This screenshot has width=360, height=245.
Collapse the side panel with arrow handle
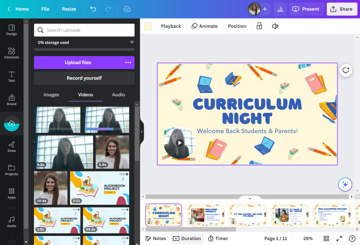point(142,132)
